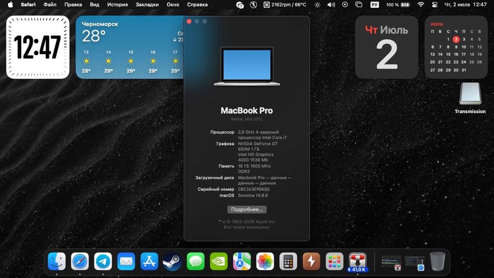Open Transmission in the Dock

click(358, 261)
